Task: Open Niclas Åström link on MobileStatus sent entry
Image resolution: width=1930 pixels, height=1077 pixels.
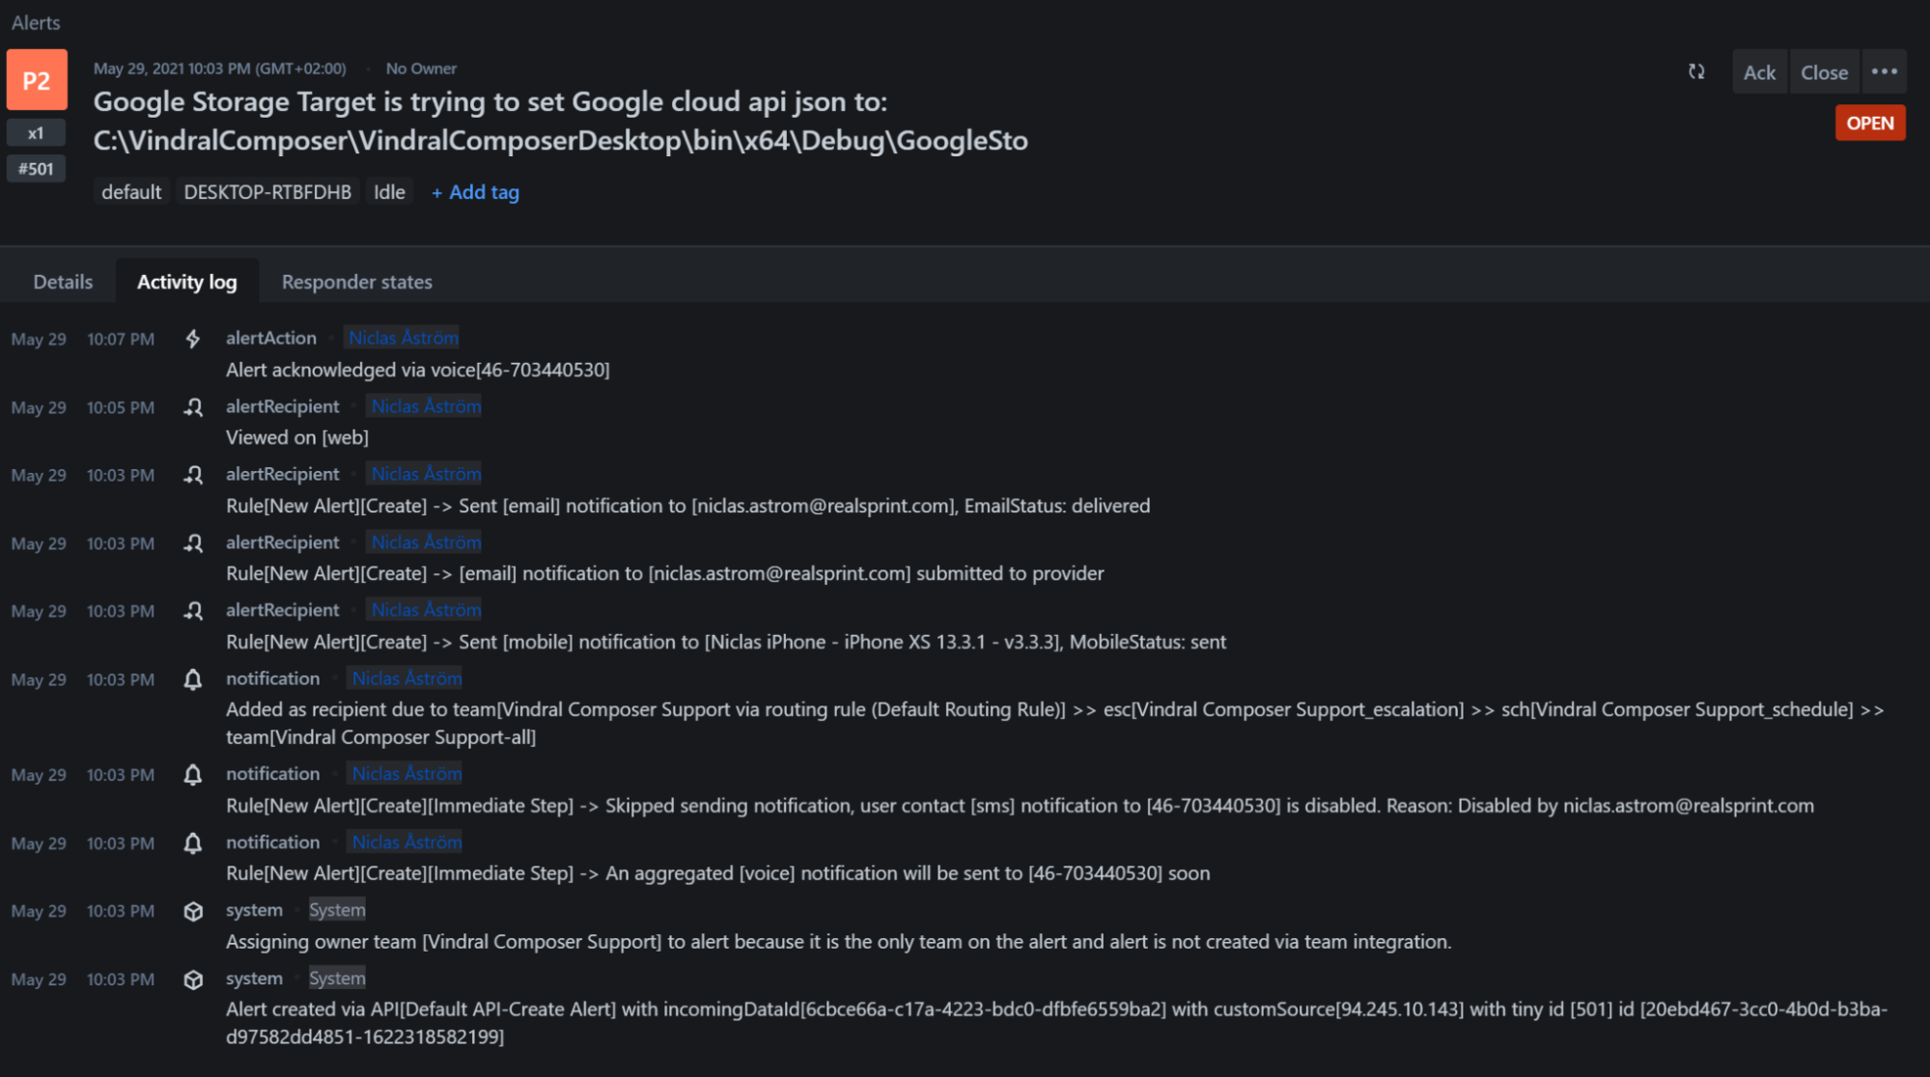Action: [x=426, y=610]
